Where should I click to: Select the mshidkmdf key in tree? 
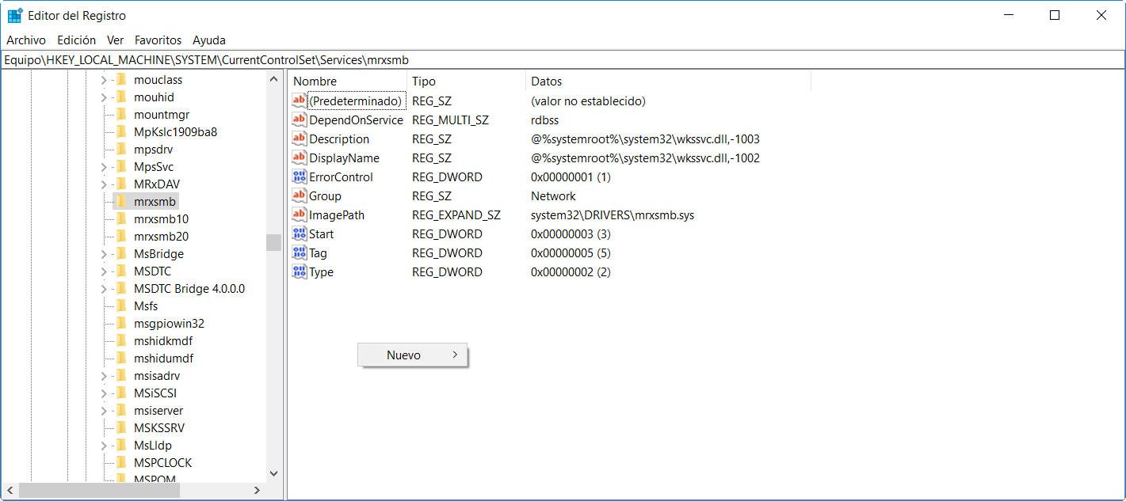(x=163, y=341)
